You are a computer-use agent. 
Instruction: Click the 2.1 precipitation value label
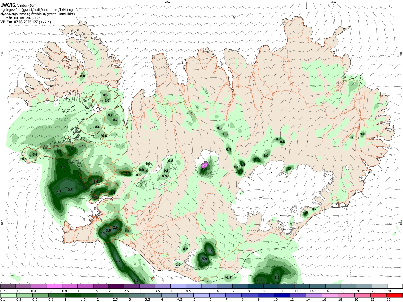click(x=59, y=191)
